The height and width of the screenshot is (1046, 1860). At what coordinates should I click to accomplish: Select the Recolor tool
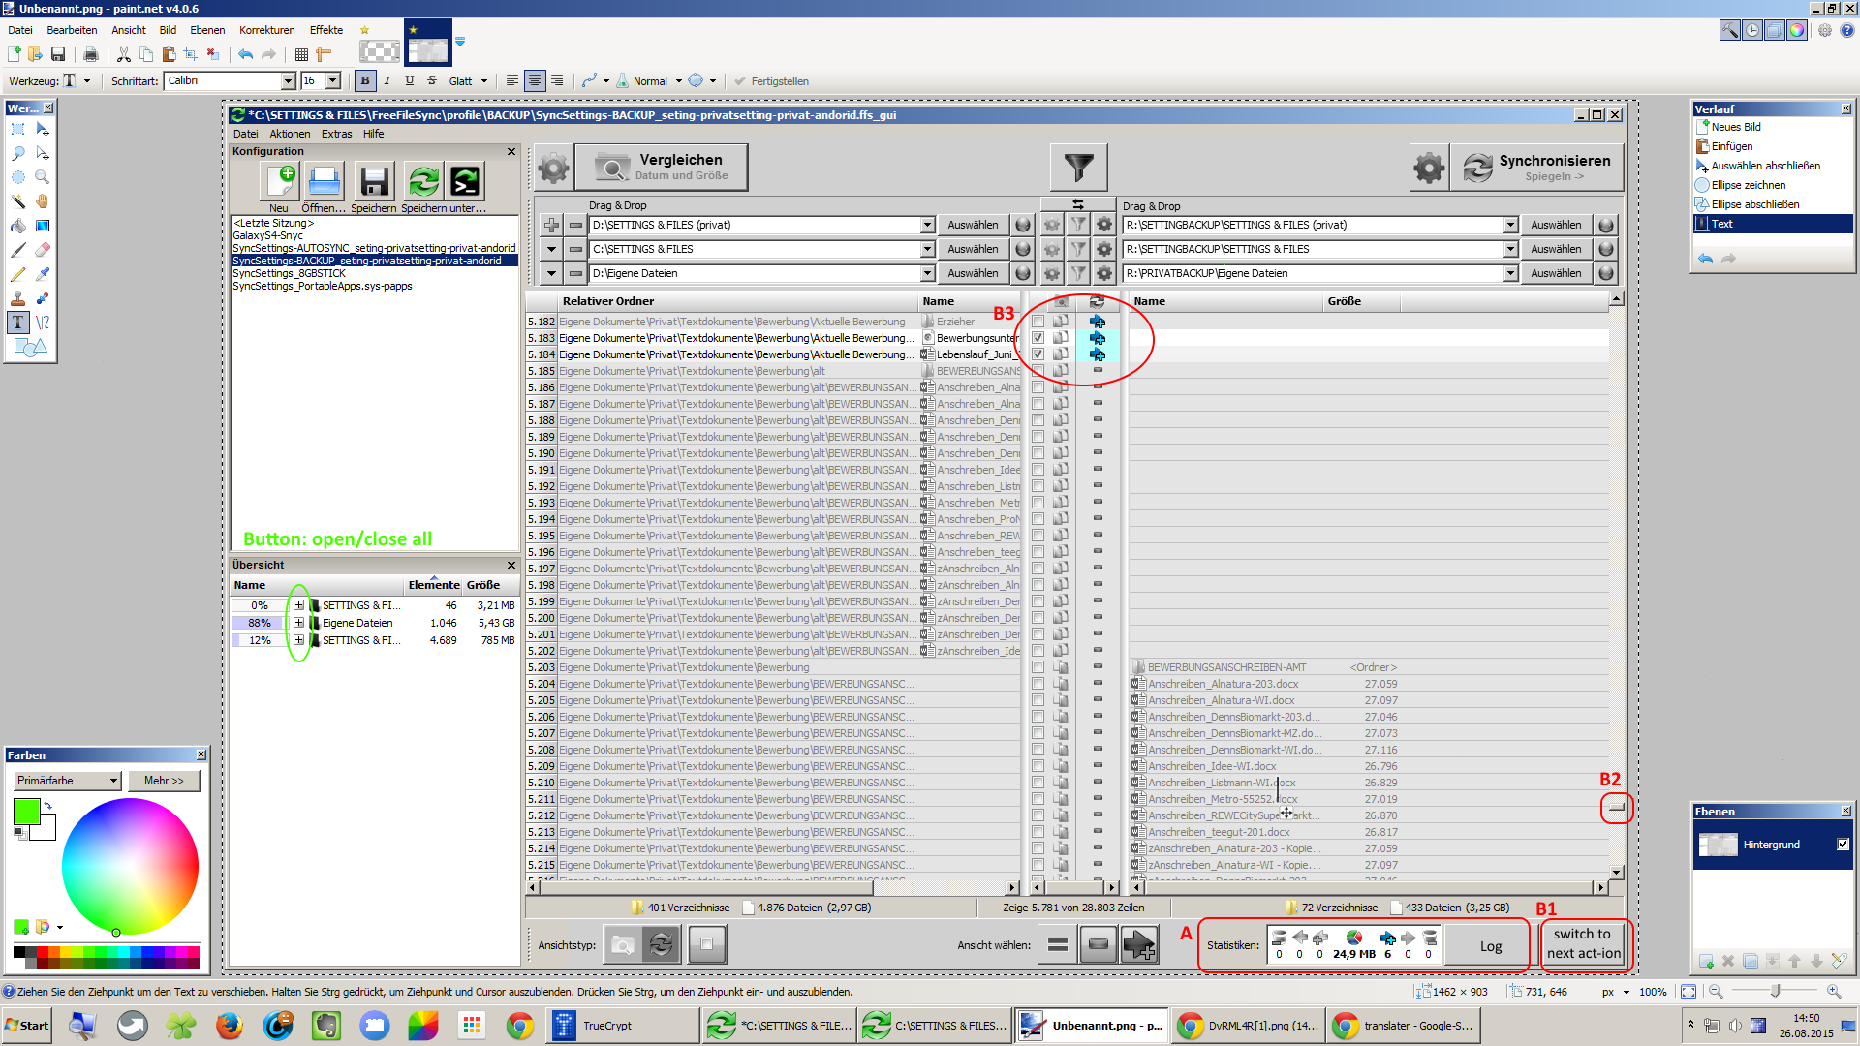tap(43, 298)
